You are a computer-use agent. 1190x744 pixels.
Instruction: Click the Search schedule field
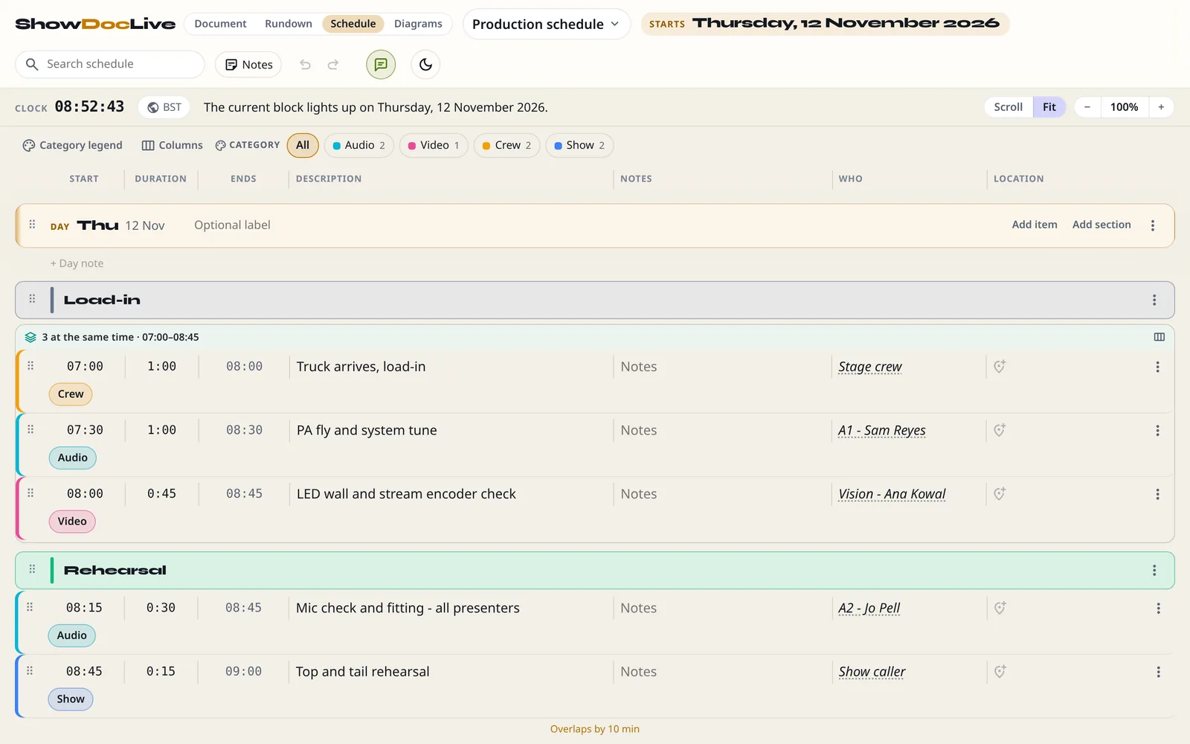(110, 65)
